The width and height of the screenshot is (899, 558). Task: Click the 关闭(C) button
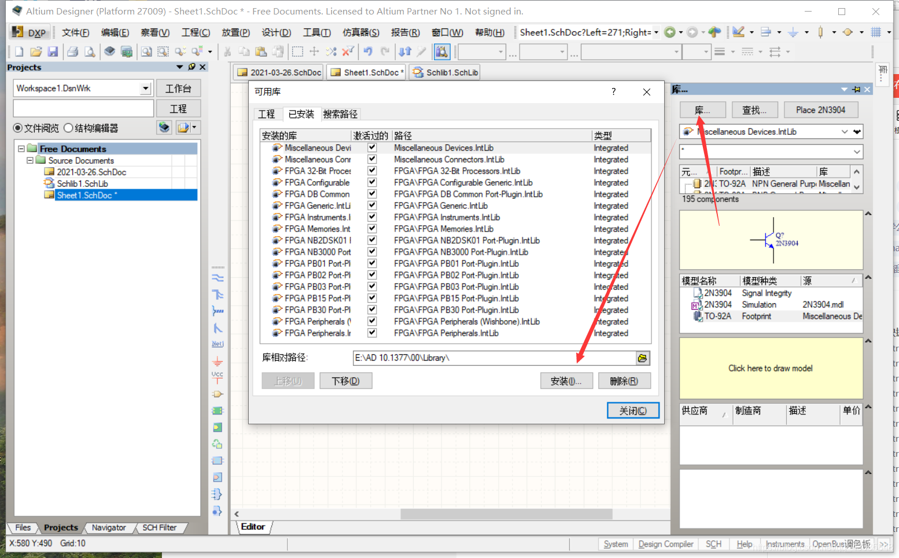coord(633,410)
